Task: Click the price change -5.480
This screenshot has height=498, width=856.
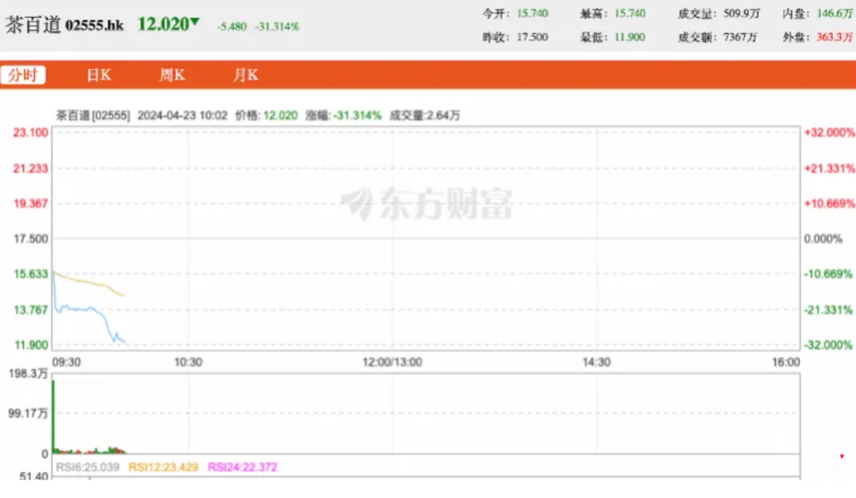Action: pos(232,27)
